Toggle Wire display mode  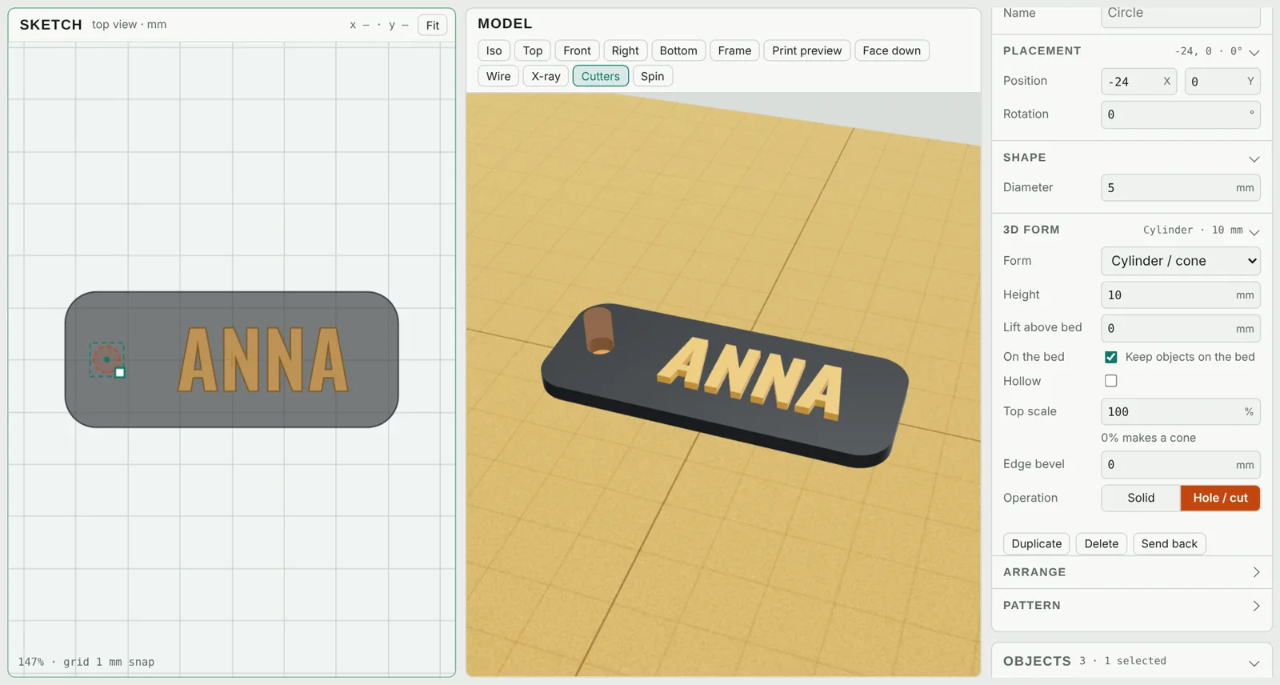click(498, 76)
